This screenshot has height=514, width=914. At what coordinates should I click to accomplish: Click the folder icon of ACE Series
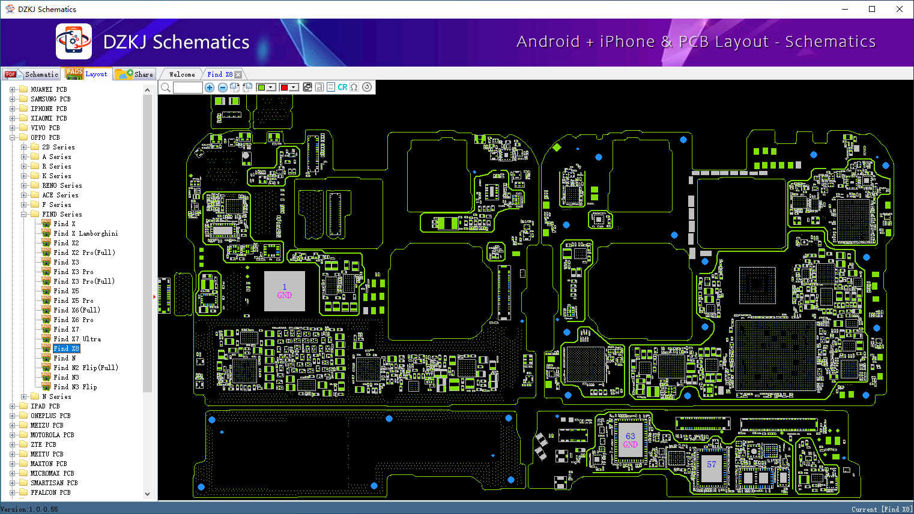point(35,195)
